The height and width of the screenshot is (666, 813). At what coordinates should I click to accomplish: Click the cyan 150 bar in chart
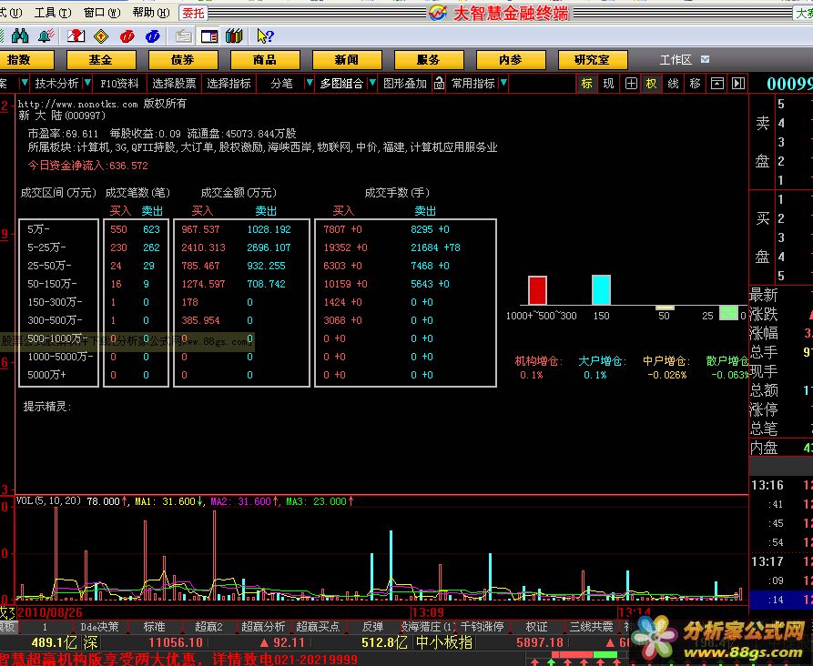(x=601, y=289)
